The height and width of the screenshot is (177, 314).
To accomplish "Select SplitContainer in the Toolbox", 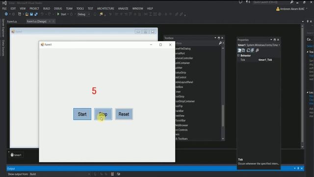I will (x=183, y=63).
